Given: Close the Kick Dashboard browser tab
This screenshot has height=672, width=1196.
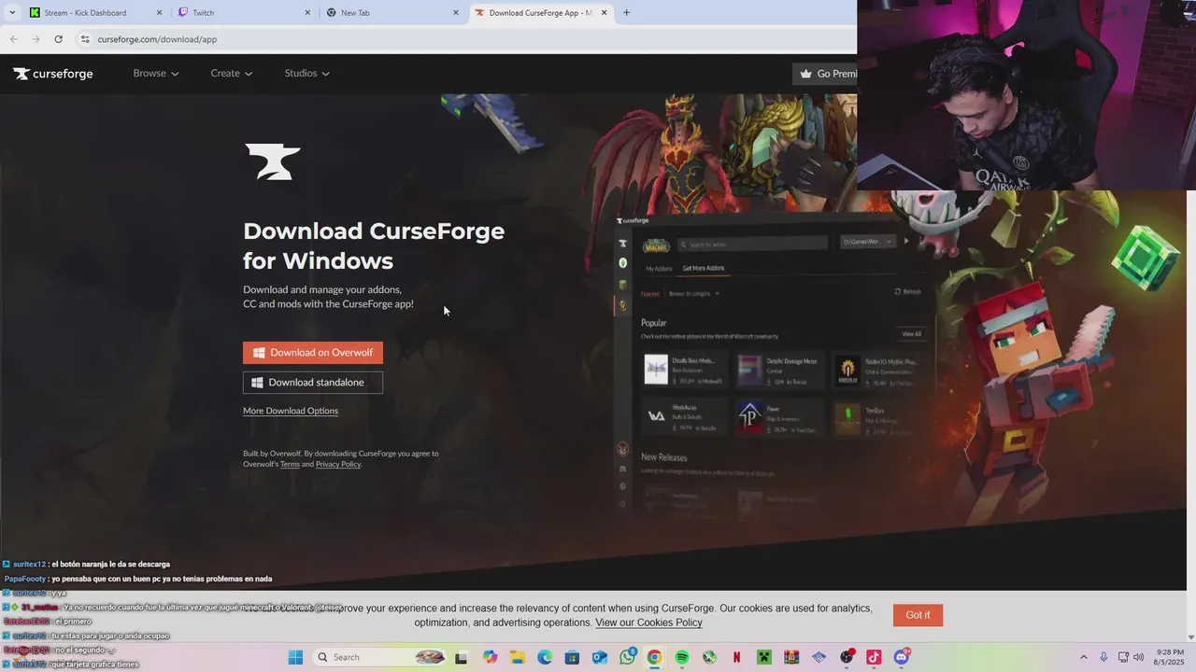Looking at the screenshot, I should [160, 13].
